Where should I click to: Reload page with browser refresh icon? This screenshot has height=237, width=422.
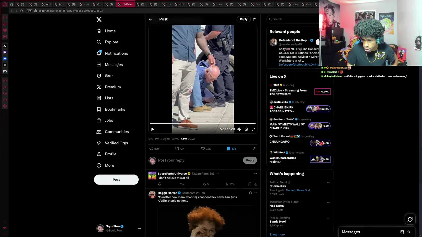click(x=22, y=11)
